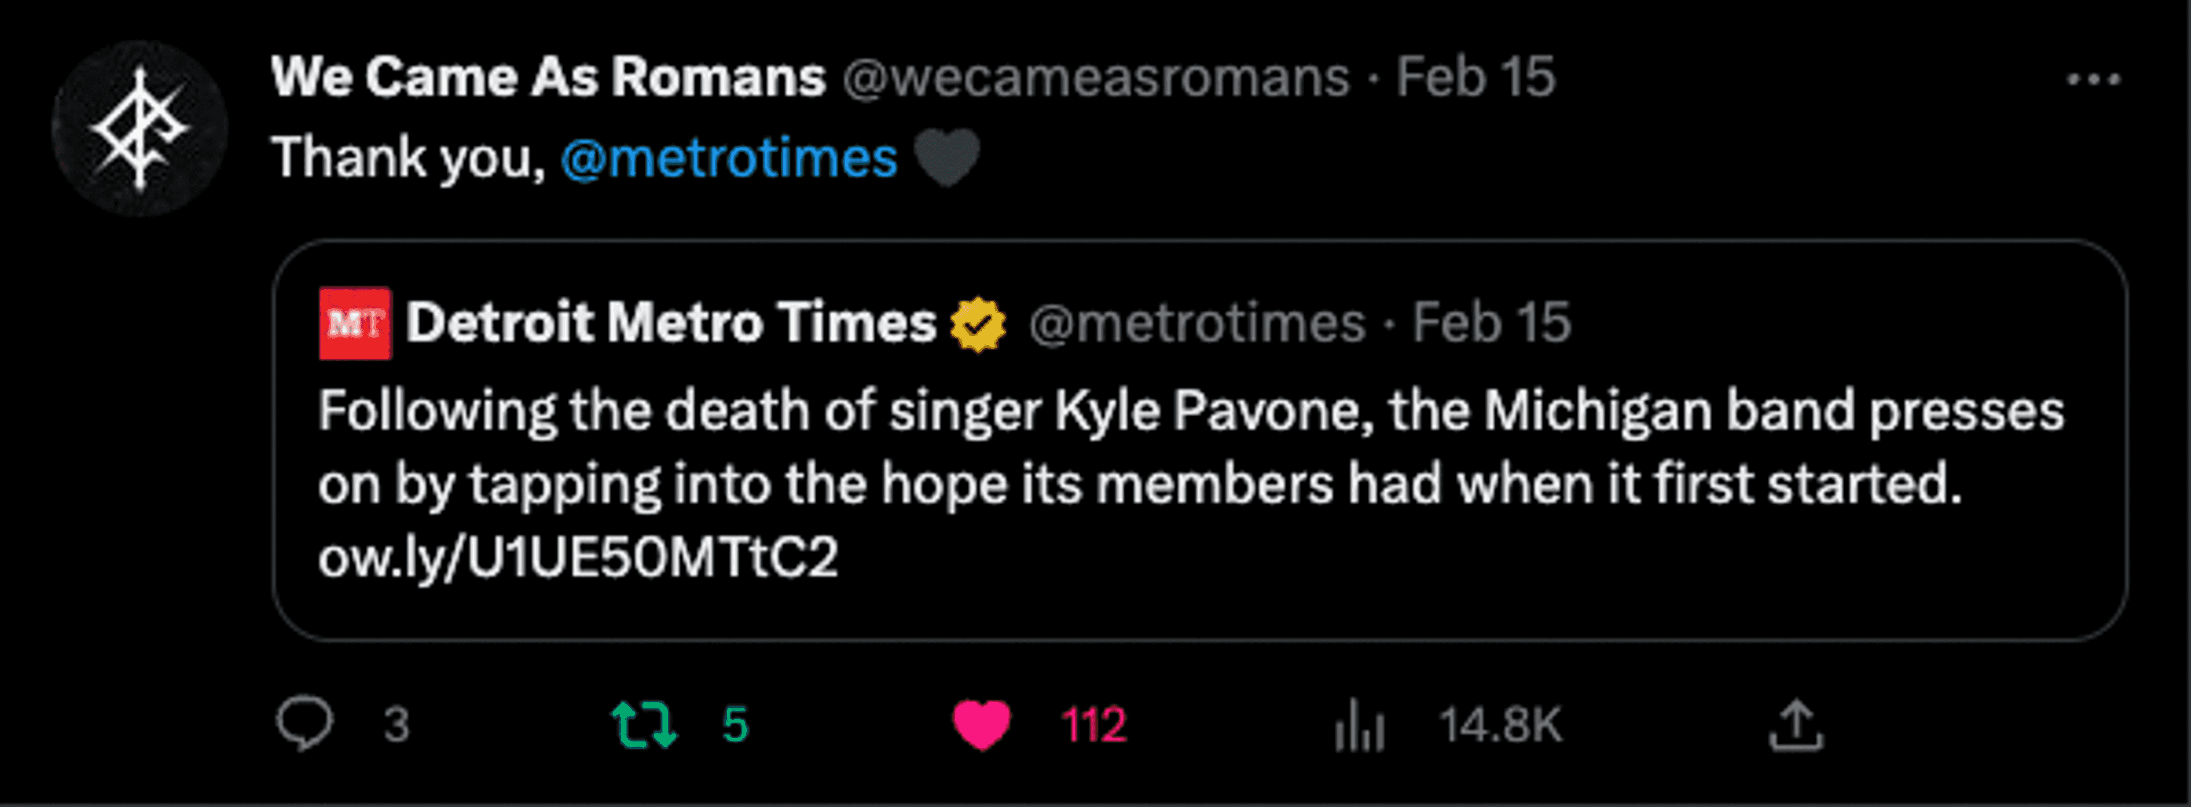Screen dimensions: 2191x807
Task: Click the share upload arrow icon
Action: click(x=1796, y=724)
